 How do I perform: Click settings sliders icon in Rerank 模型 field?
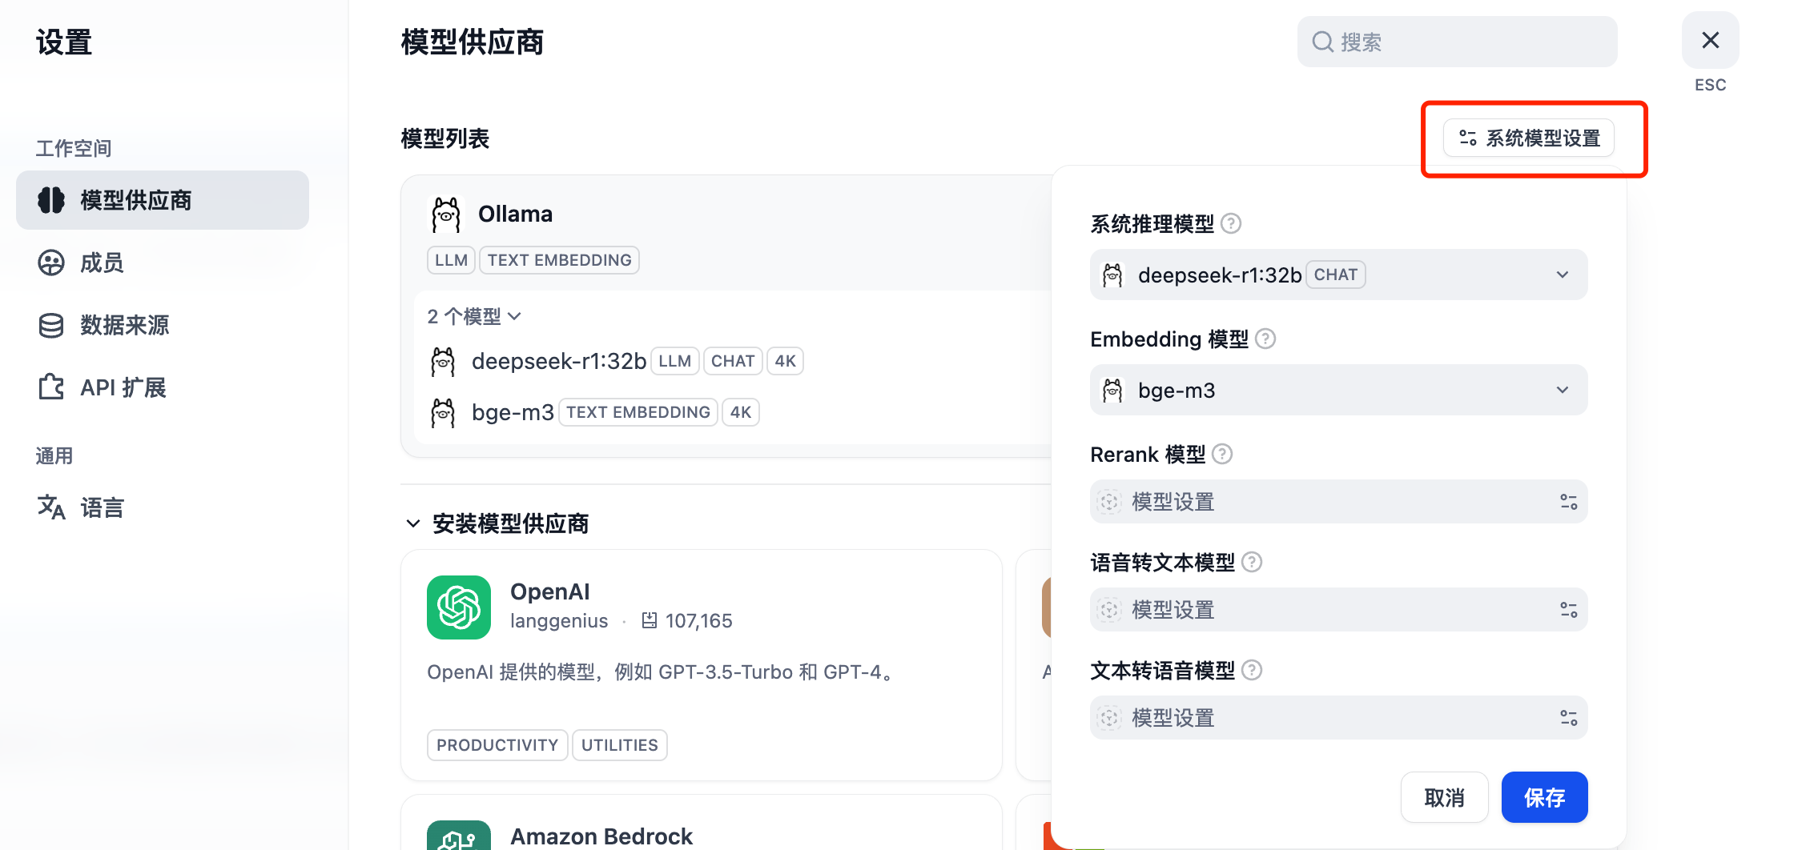(1568, 502)
